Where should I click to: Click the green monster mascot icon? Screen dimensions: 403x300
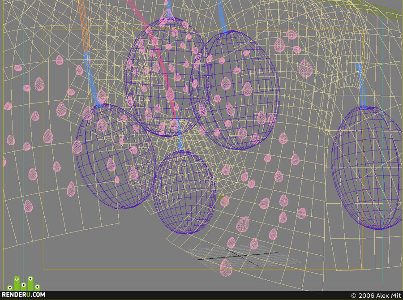(23, 283)
